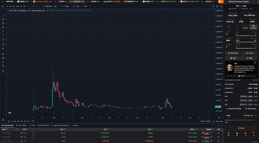The image size is (259, 143).
Task: Open the forecasting and measurement tools
Action: tap(3, 27)
